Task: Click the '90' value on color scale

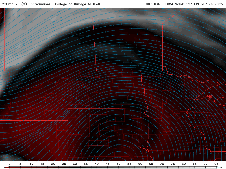Action: (205, 164)
